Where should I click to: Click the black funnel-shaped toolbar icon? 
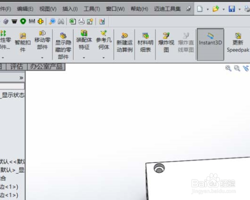pyautogui.click(x=14, y=21)
